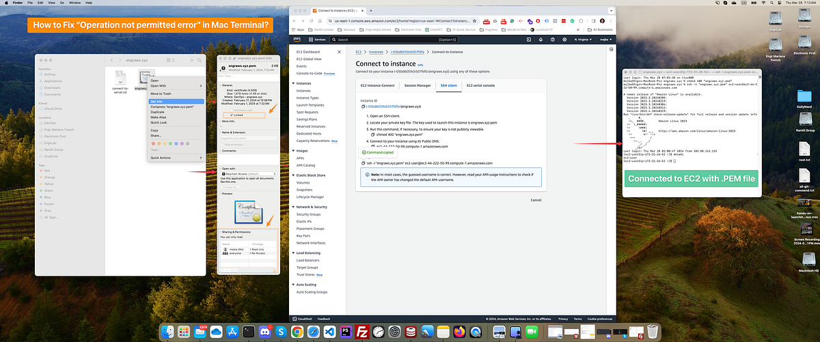The width and height of the screenshot is (820, 342).
Task: Copy the chmod 400 command icon
Action: 372,135
